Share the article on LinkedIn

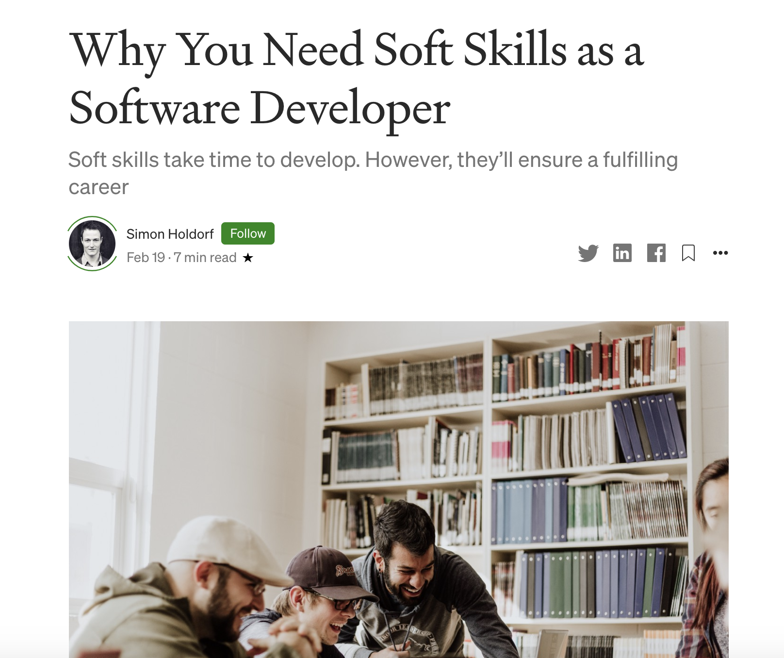(x=622, y=253)
